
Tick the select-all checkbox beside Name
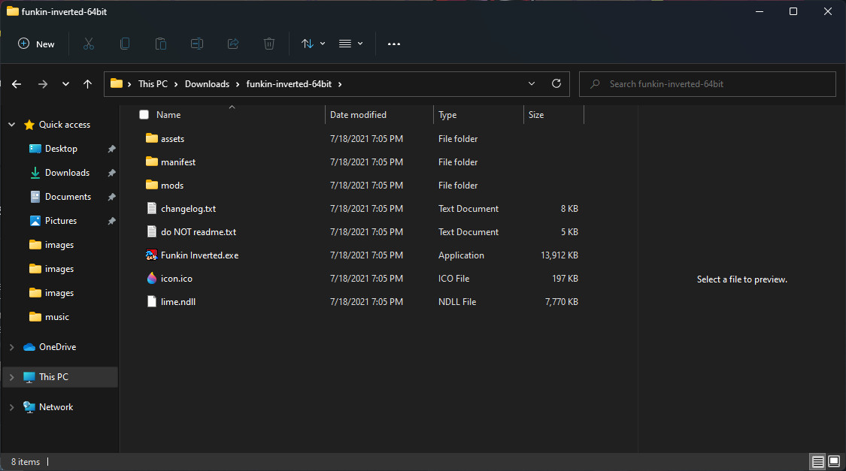144,115
